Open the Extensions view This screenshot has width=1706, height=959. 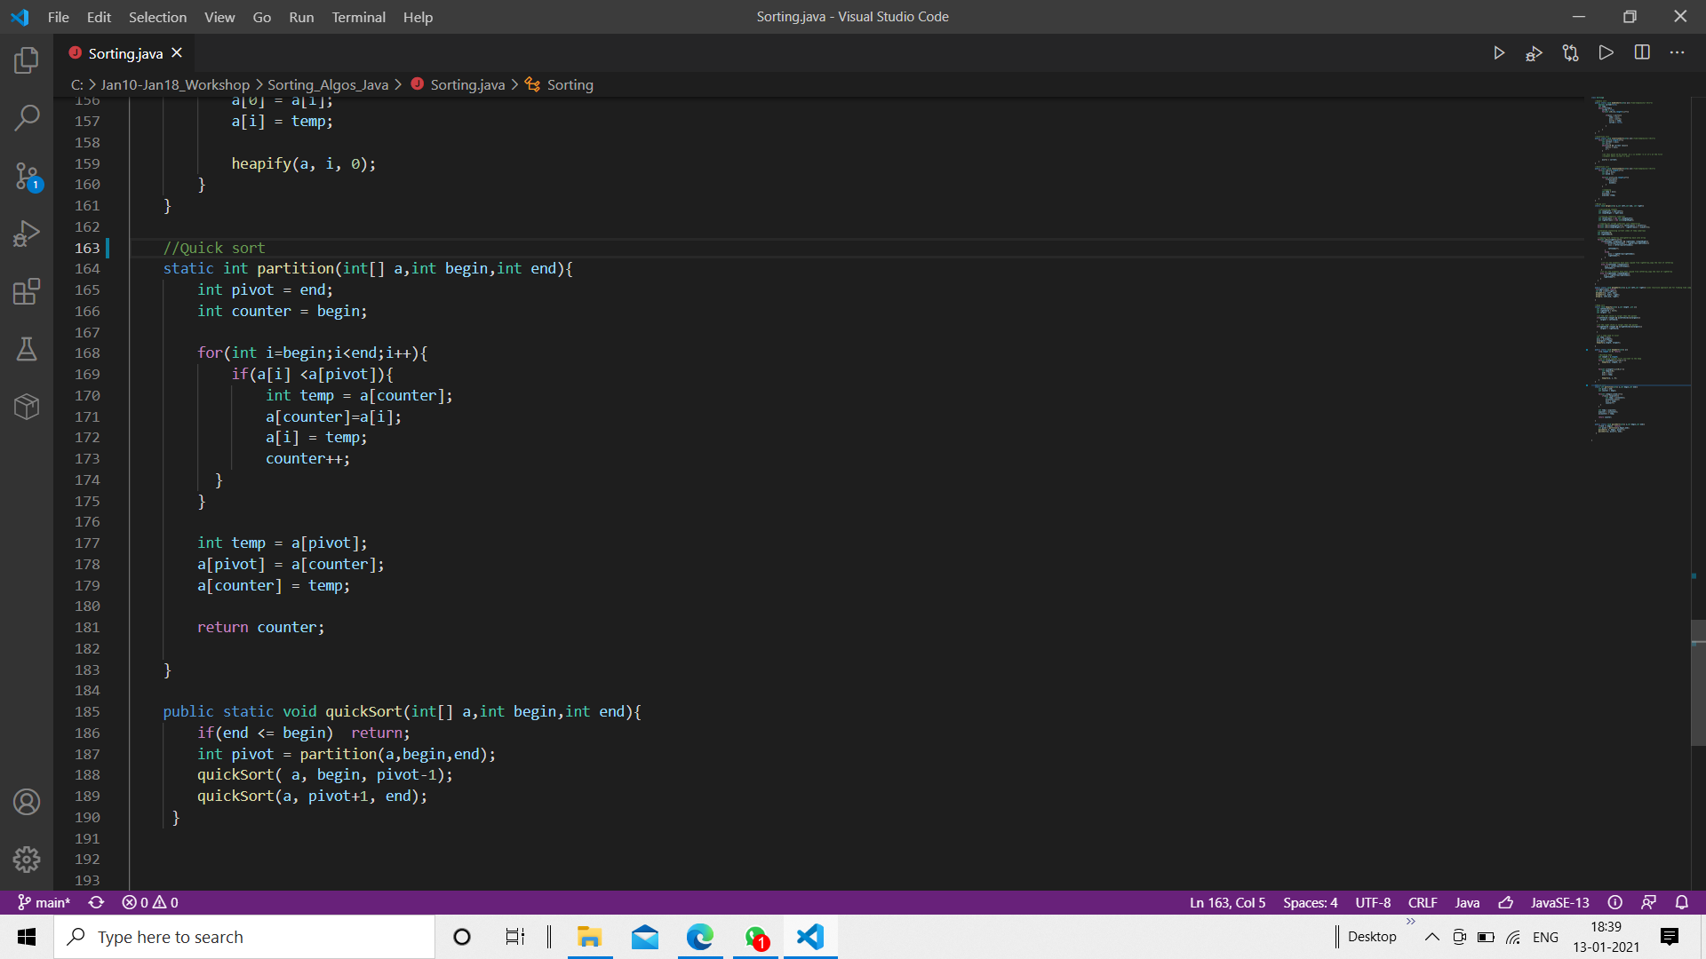coord(27,291)
